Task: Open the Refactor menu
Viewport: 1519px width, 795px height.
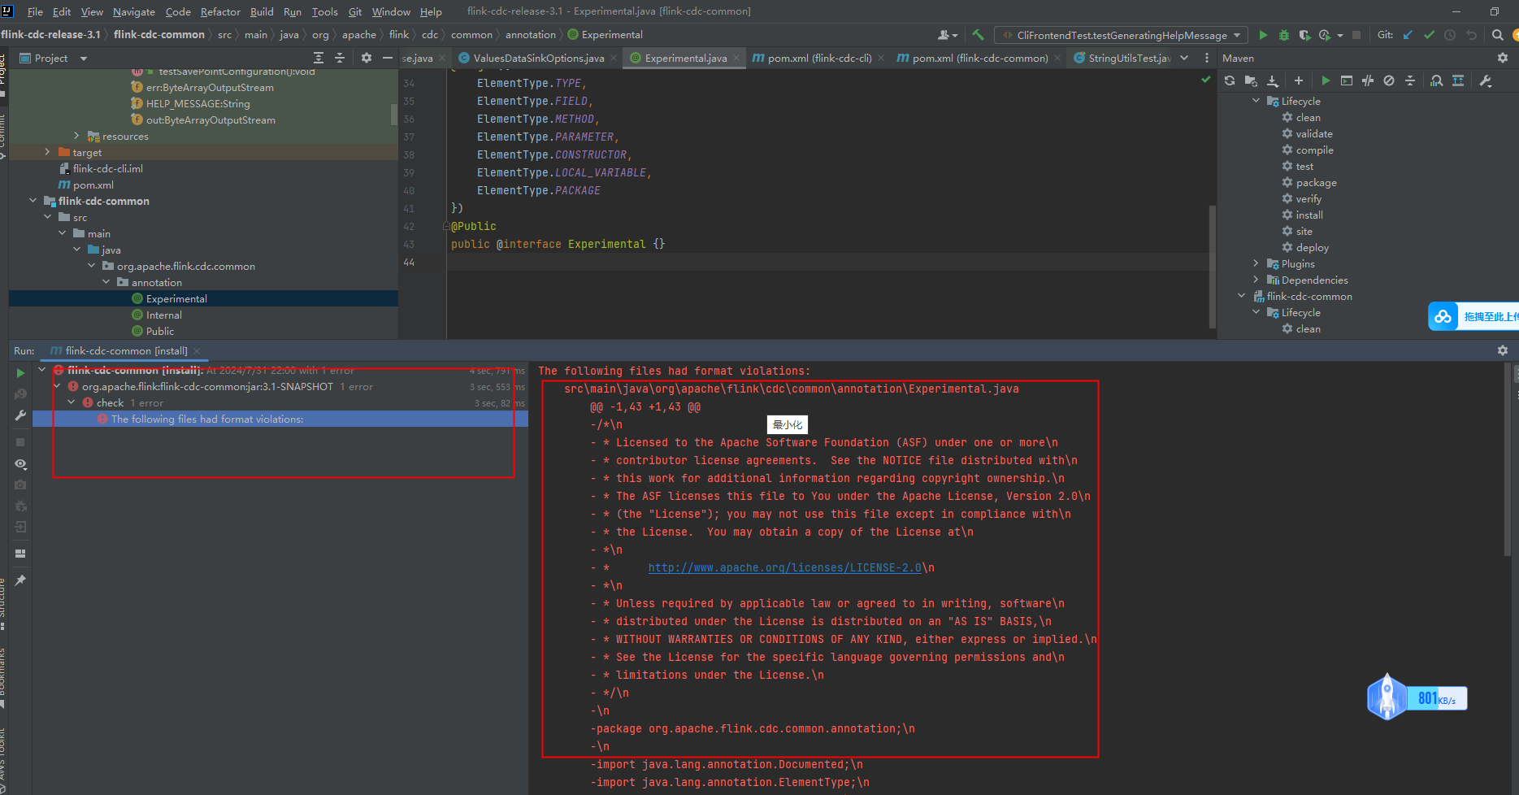Action: pos(220,11)
